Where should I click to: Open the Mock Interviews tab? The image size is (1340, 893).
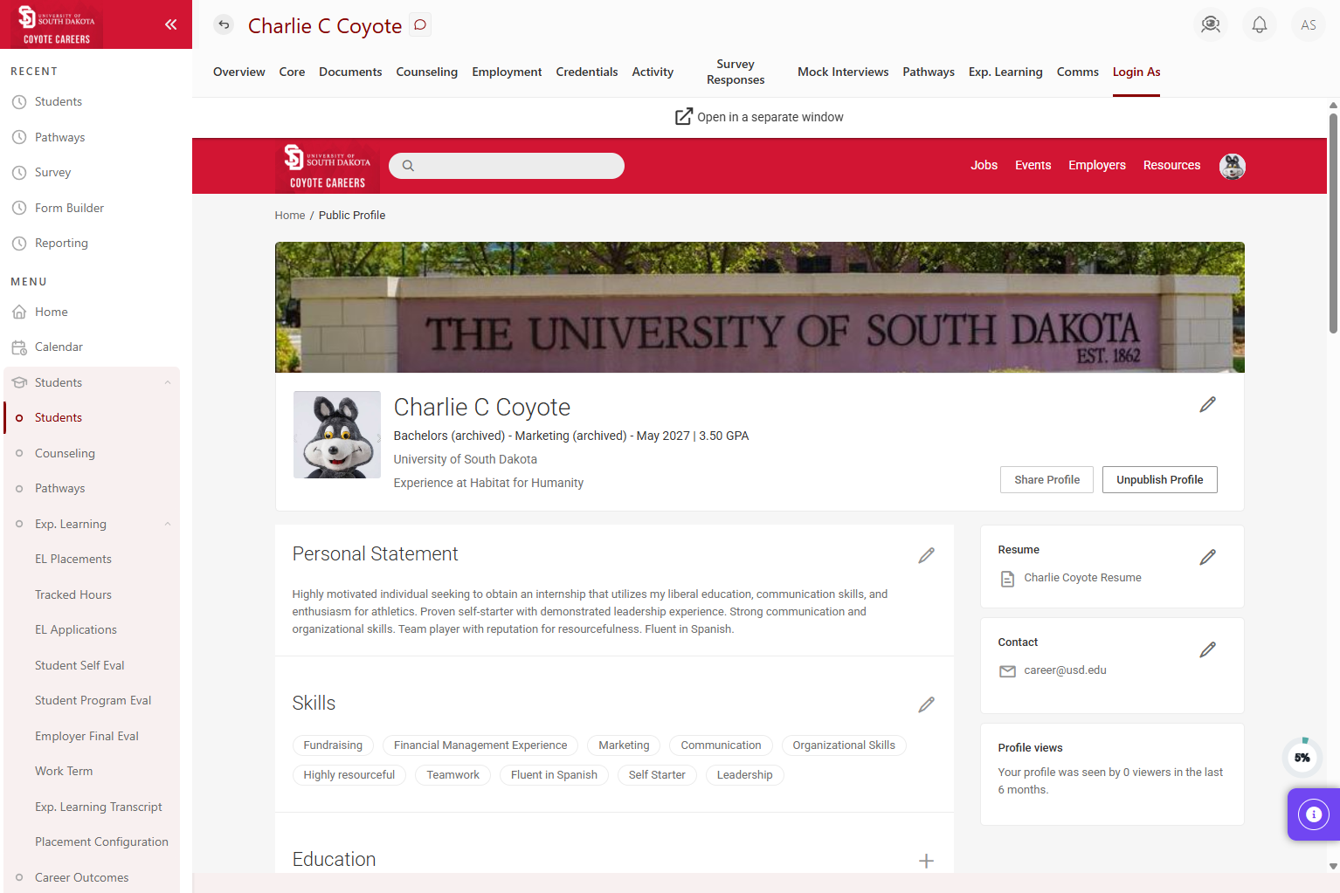[x=843, y=72]
